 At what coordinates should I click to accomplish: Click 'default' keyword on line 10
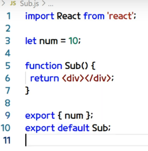click(73, 128)
